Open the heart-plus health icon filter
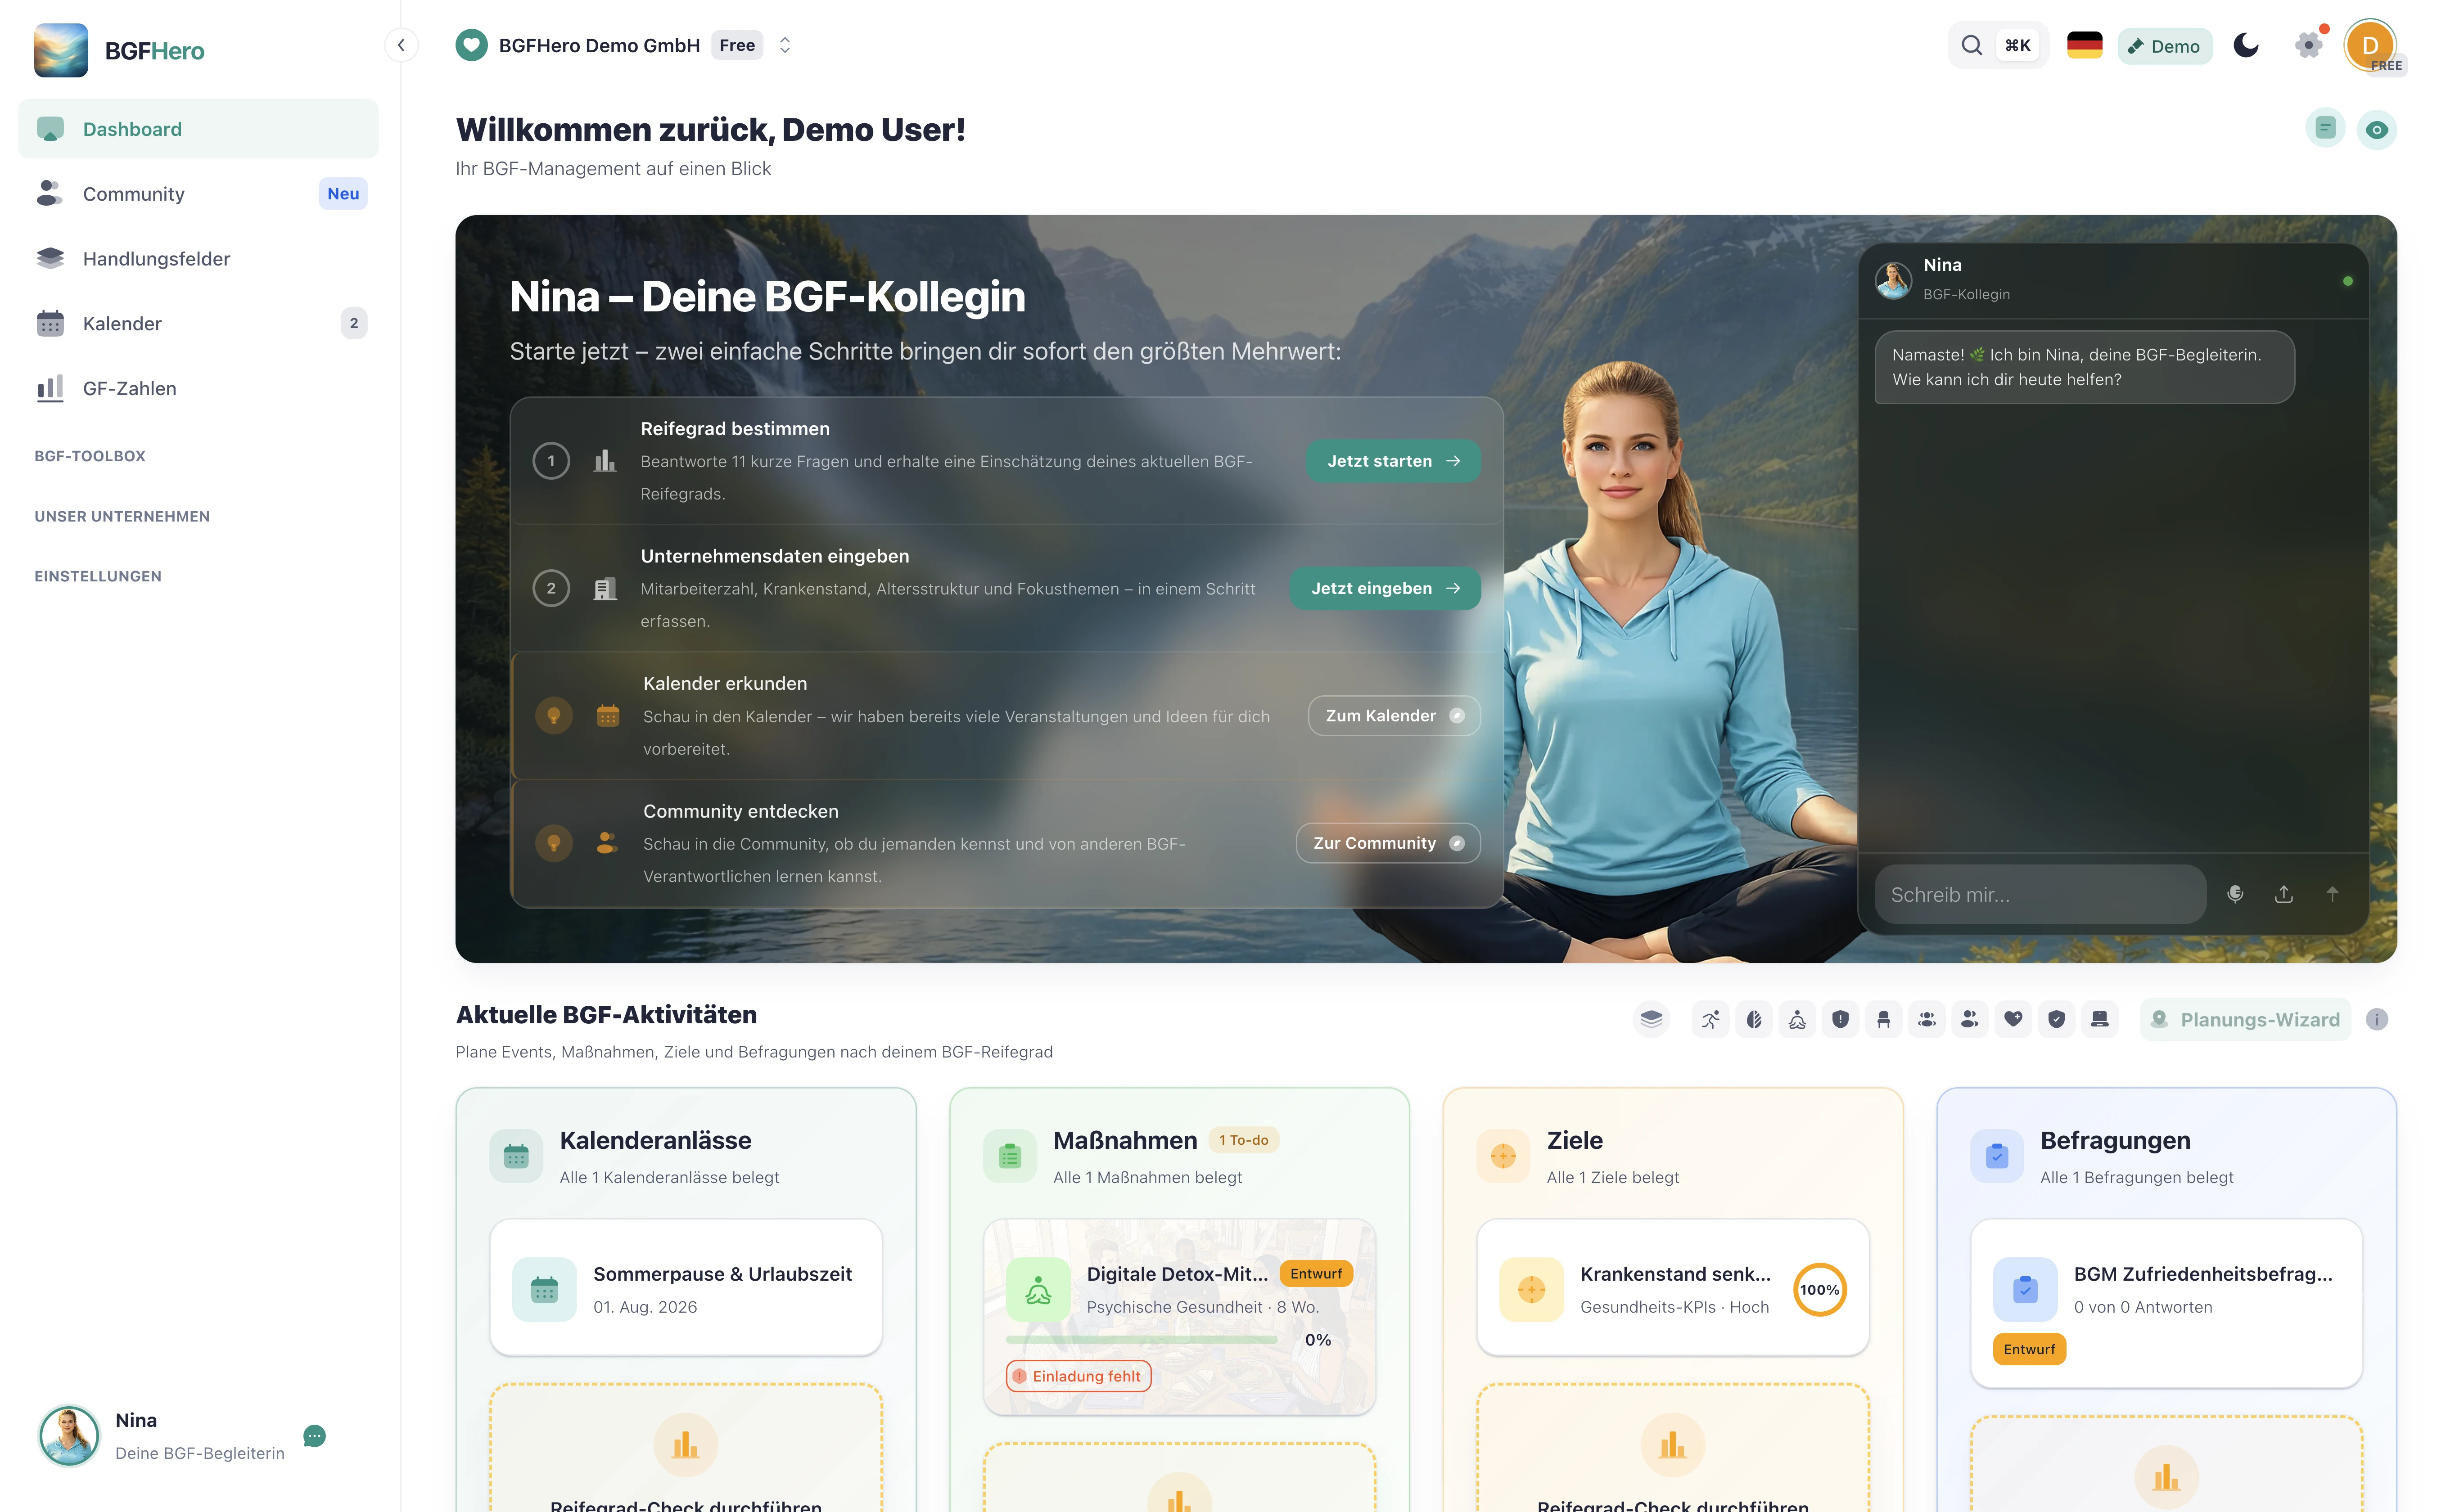Screen dimensions: 2446x1512 pos(2013,1019)
